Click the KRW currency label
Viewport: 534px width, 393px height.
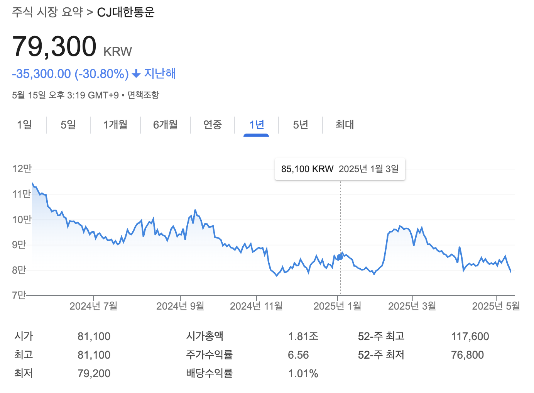pos(118,52)
